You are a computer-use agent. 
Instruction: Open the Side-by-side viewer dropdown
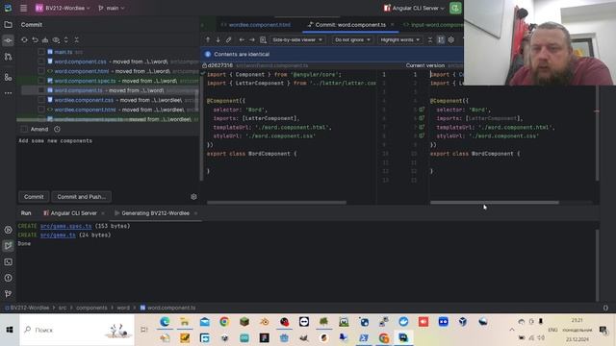click(x=297, y=39)
